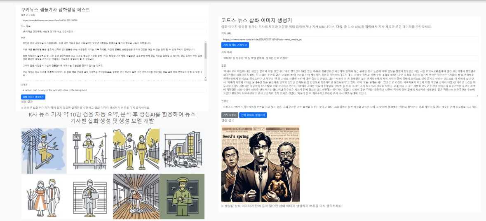Click the 기사 데이터 가져오기 button
486x221 pixels.
point(235,45)
